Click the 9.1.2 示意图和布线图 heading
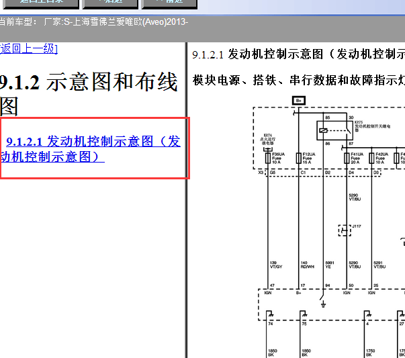Viewport: 405px width, 358px height. pos(89,93)
